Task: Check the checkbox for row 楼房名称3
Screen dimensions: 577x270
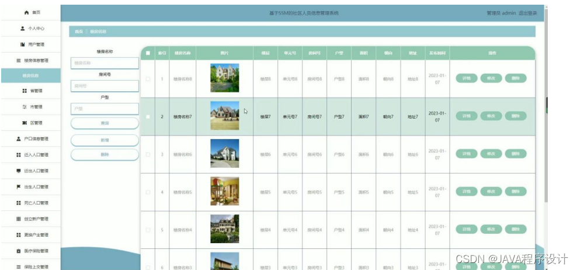Action: (148, 268)
